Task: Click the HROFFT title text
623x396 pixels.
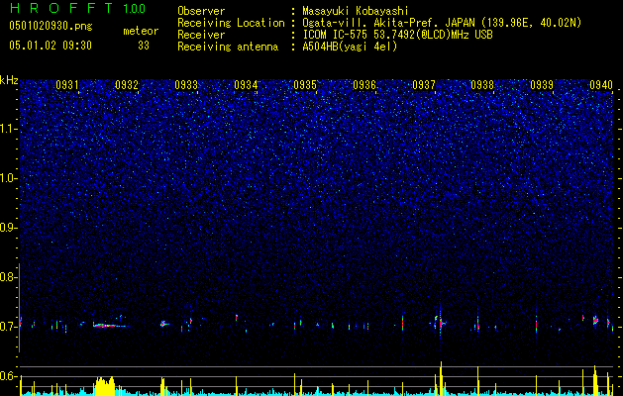Action: [60, 8]
